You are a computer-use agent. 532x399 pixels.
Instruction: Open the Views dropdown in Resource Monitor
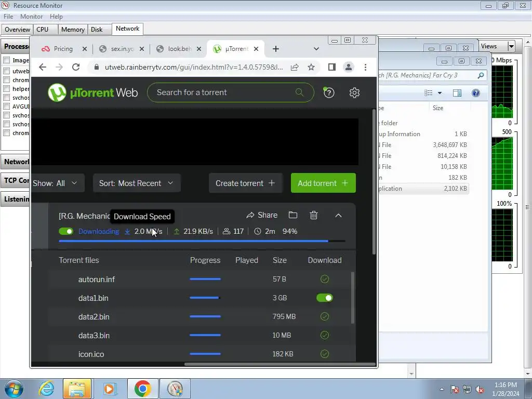[x=511, y=46]
